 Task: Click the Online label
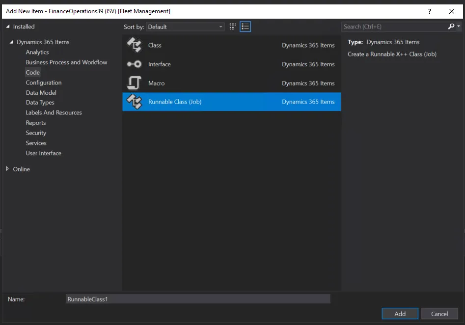(21, 169)
